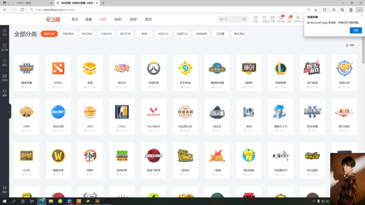Open the 天涯明月刀 category tile

(x=281, y=160)
